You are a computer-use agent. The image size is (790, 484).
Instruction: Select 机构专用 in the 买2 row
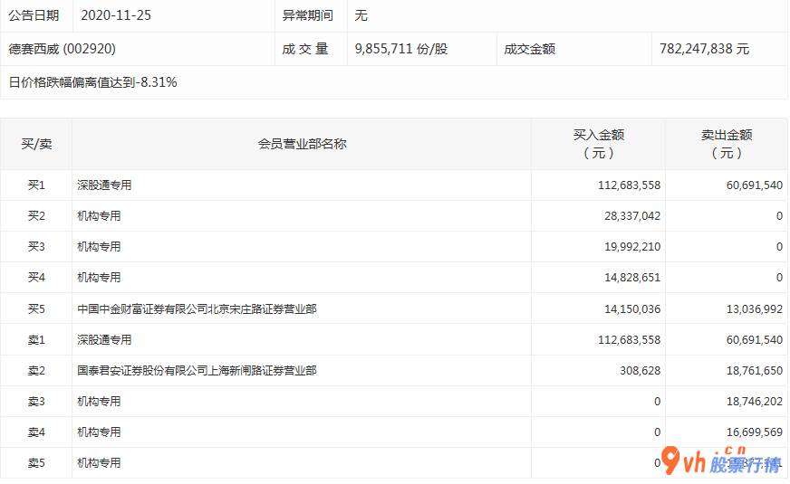(x=99, y=216)
